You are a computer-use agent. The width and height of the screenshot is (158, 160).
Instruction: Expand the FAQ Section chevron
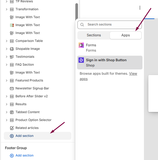(x=6, y=65)
